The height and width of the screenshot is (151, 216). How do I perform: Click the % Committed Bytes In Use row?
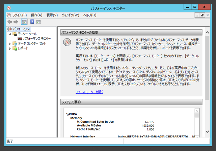115,122
